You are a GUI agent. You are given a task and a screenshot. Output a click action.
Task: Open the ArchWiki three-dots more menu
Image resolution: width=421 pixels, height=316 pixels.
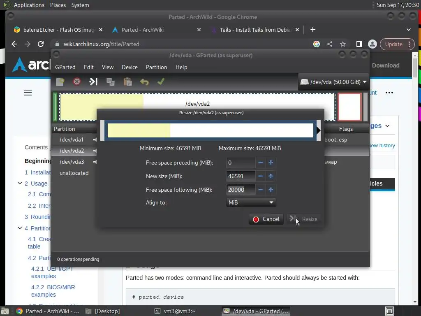[x=389, y=93]
